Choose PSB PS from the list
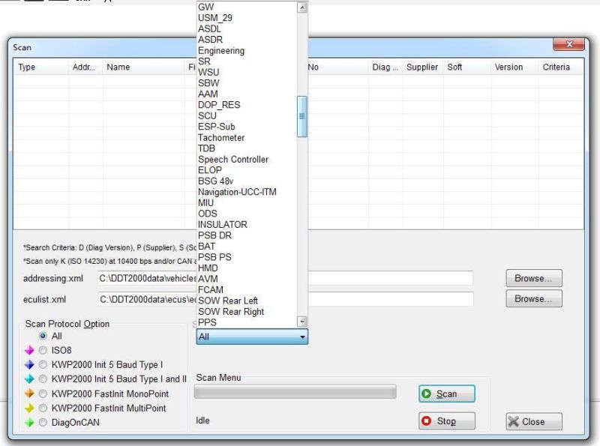This screenshot has width=600, height=446. (x=247, y=257)
